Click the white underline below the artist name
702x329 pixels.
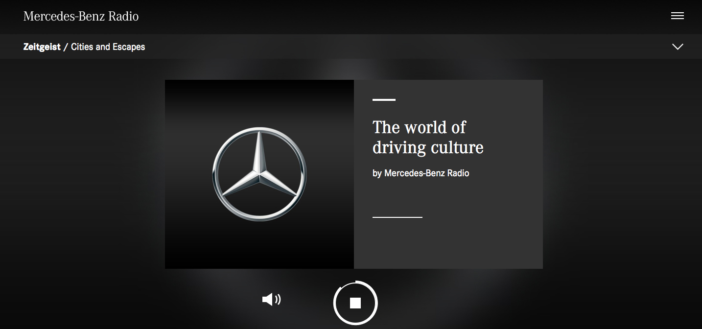click(397, 217)
